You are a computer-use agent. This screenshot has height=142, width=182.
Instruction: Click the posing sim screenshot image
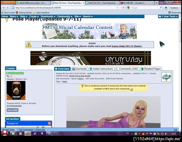[x=113, y=112]
